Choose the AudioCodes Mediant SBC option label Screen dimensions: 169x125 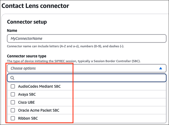39,86
